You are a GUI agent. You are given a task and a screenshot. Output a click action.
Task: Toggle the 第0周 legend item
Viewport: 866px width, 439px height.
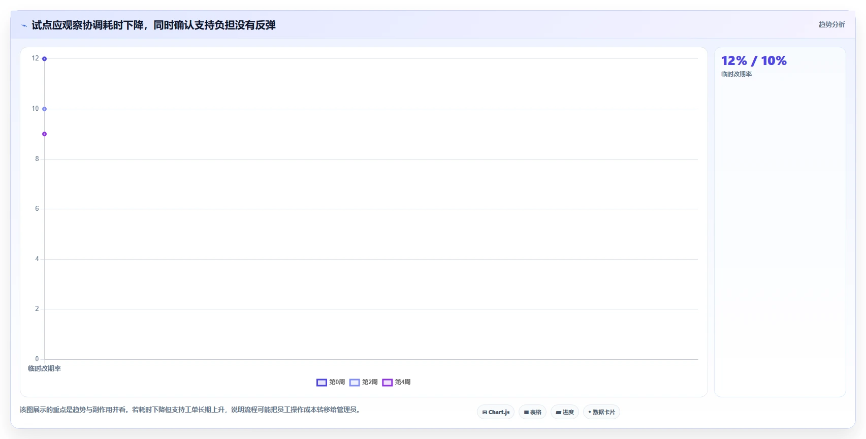coord(331,382)
